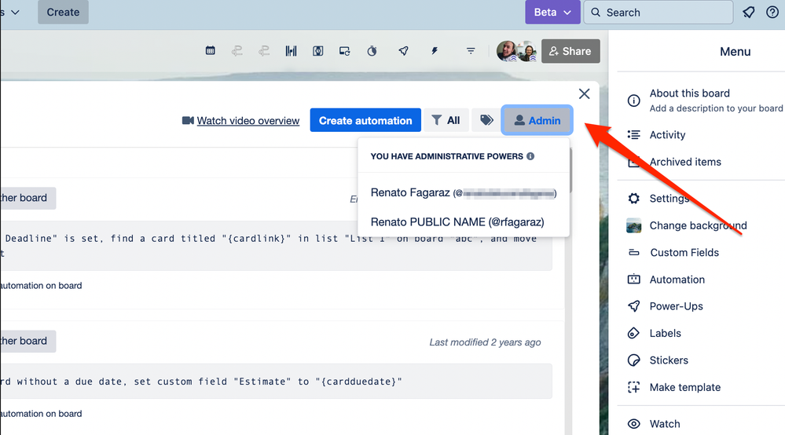The width and height of the screenshot is (785, 435).
Task: Open the All filter button
Action: pos(446,120)
